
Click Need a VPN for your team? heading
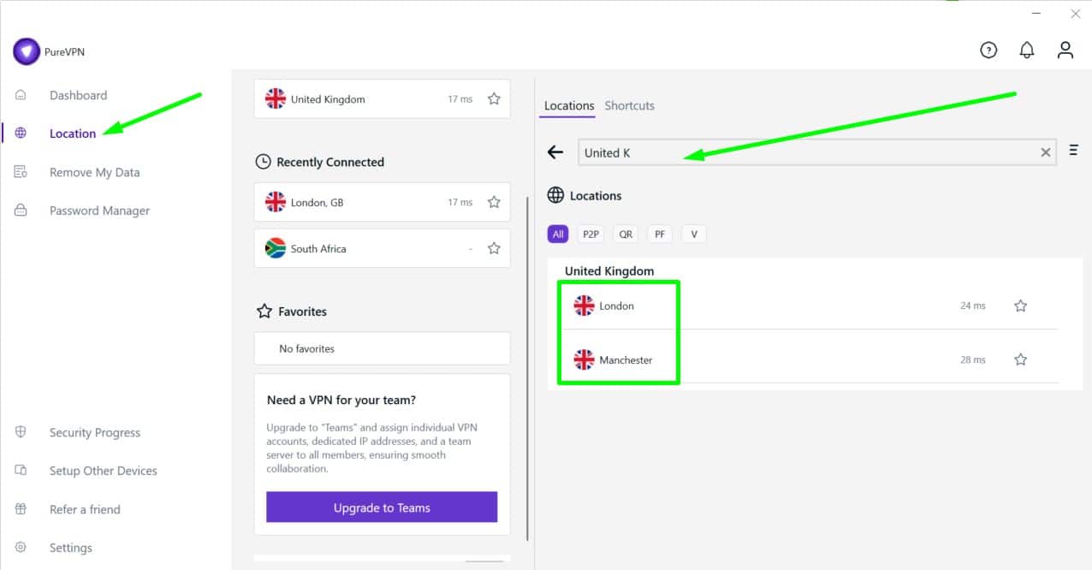[x=341, y=400]
